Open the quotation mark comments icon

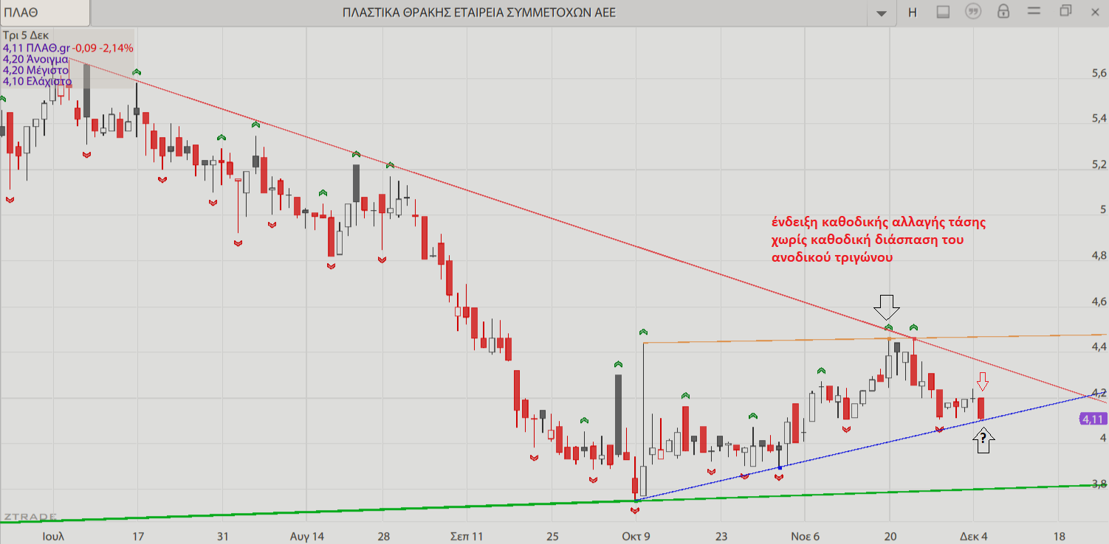point(973,13)
